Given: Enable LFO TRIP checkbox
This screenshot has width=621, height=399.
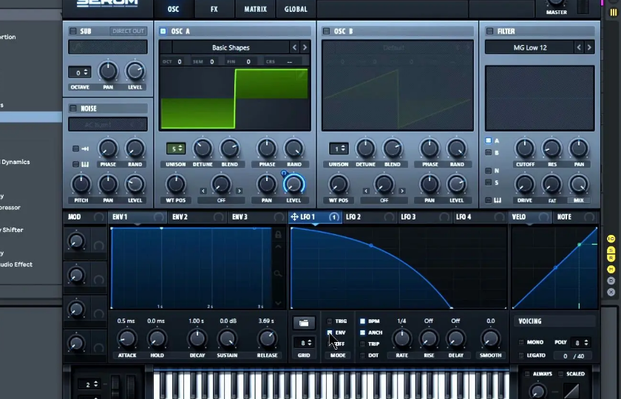Looking at the screenshot, I should (x=362, y=344).
